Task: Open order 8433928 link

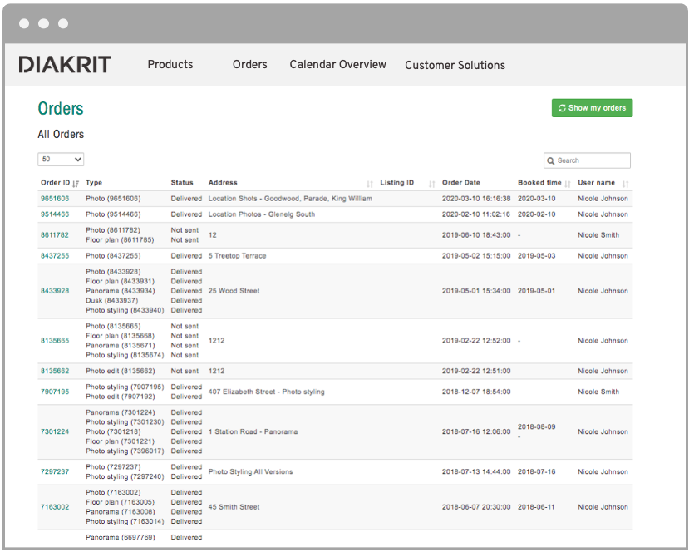Action: point(55,291)
